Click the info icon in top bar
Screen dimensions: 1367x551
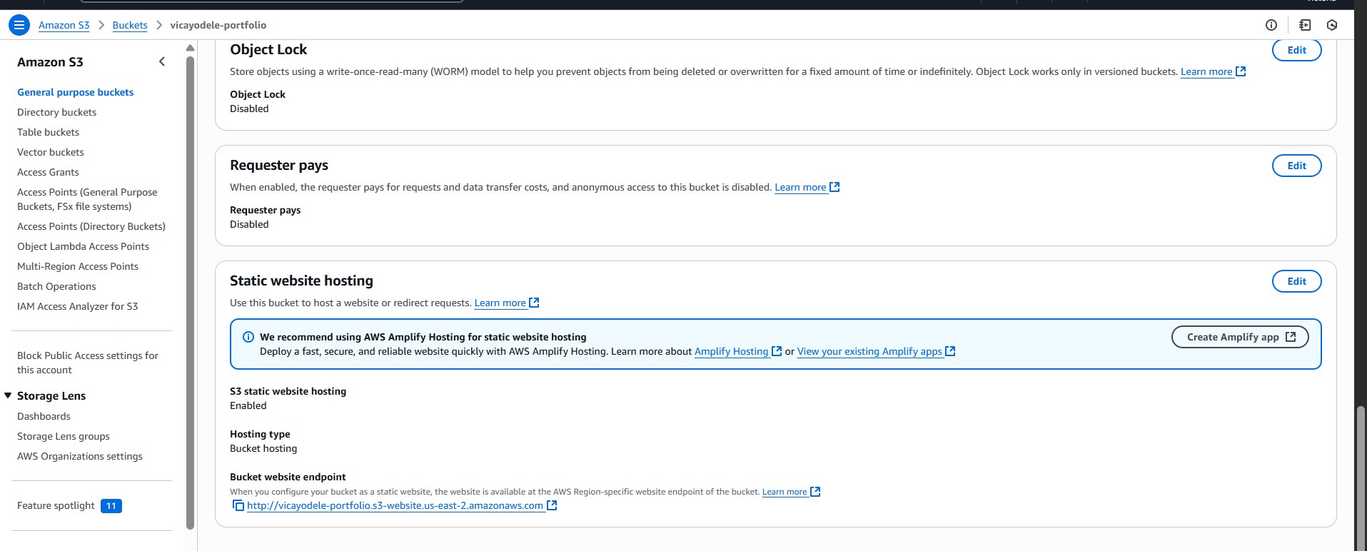tap(1271, 25)
